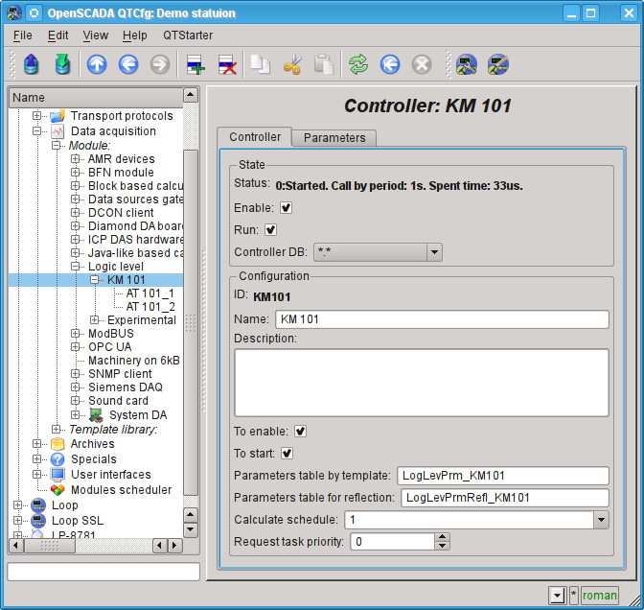Select AT 101_1 in the tree

(149, 293)
